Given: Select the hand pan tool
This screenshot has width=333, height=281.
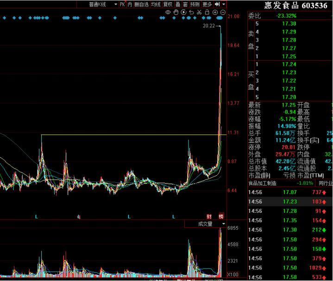Looking at the screenshot, I should coord(176,12).
